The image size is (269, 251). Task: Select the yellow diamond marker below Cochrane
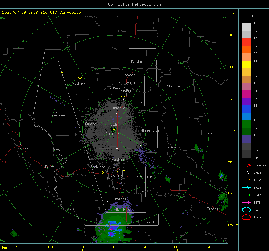tap(102, 172)
